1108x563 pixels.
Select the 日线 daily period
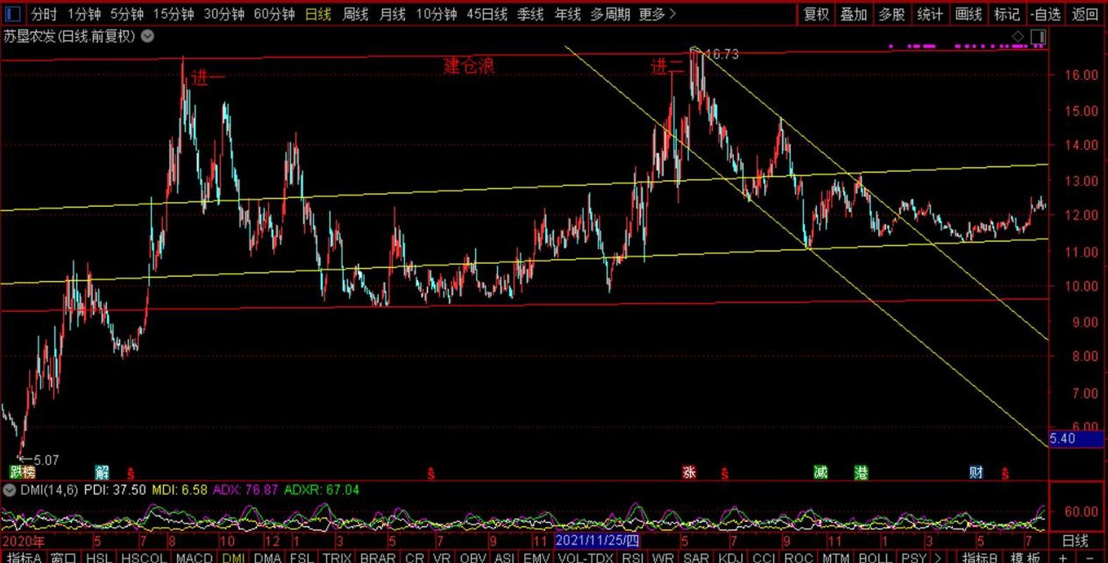[x=318, y=14]
